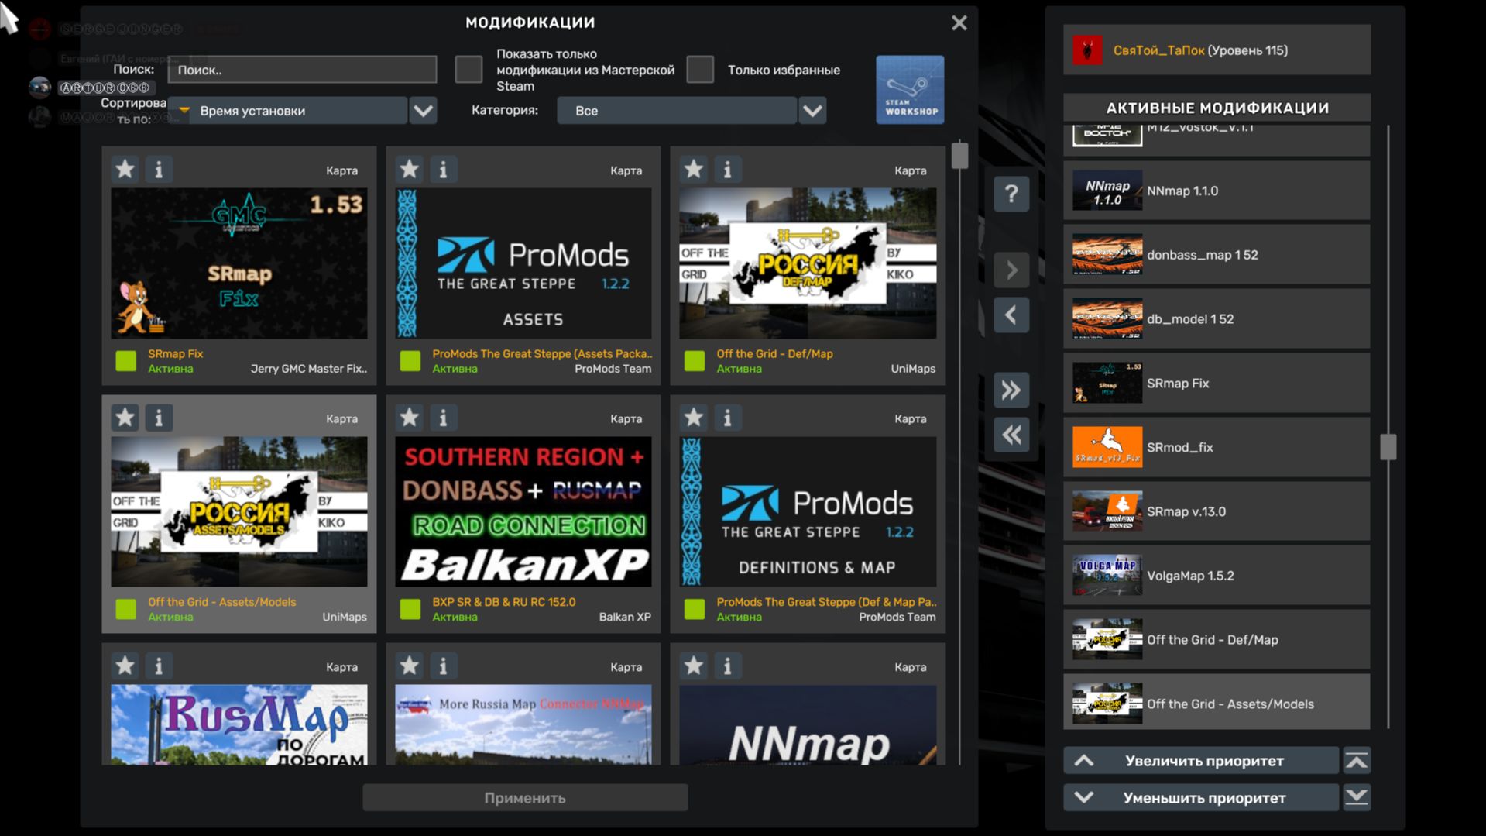Open info for the NNmap mod card
Image resolution: width=1486 pixels, height=836 pixels.
click(727, 666)
